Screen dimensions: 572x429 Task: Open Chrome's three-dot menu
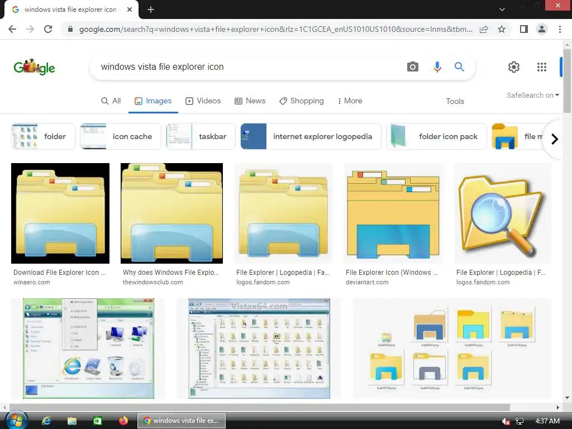tap(560, 29)
